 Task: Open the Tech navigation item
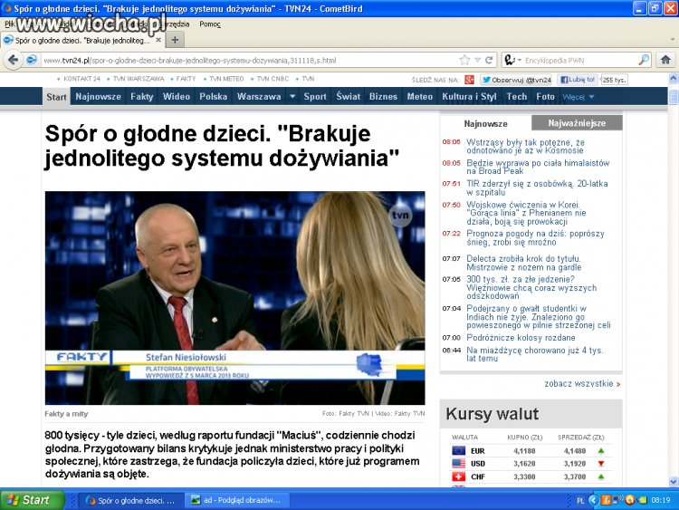517,97
